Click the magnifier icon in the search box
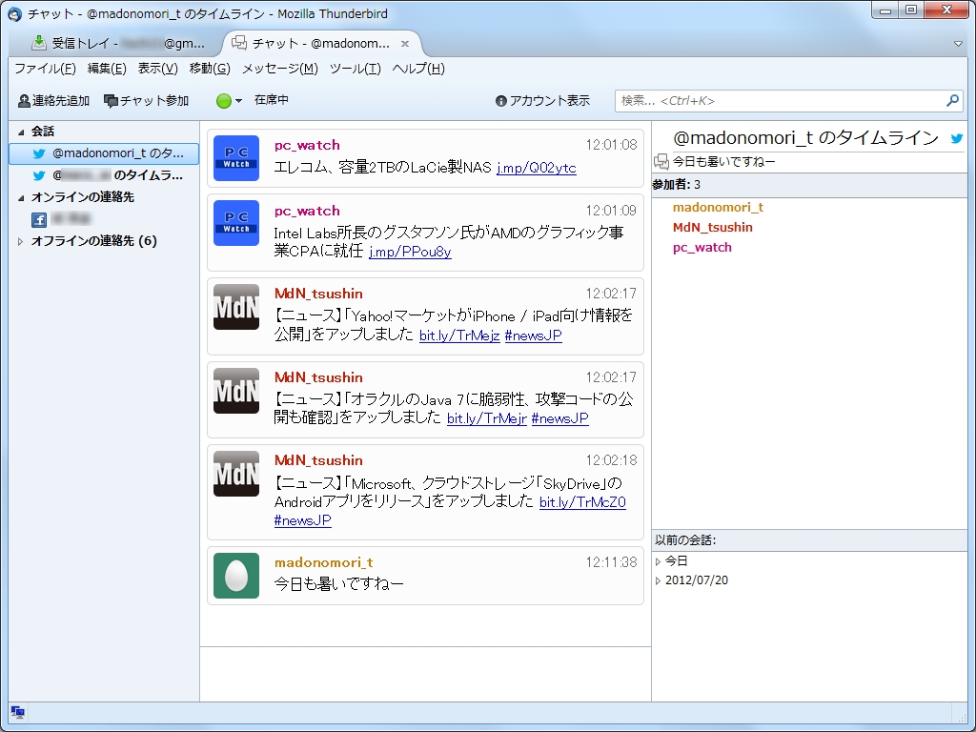Image resolution: width=976 pixels, height=732 pixels. [952, 101]
